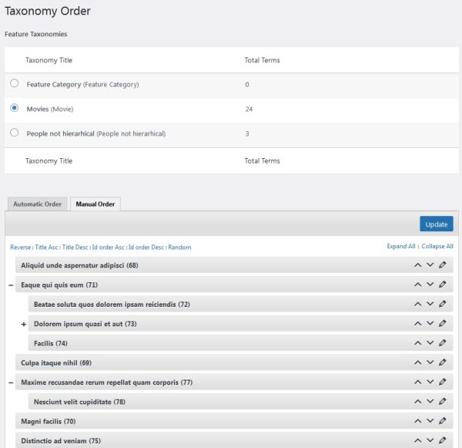The image size is (462, 448).
Task: Move Nesciunt velit cupiditate down
Action: coord(430,402)
